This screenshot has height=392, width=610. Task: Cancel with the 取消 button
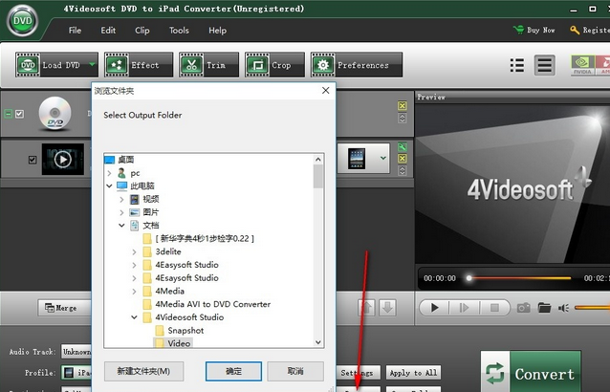pyautogui.click(x=295, y=371)
